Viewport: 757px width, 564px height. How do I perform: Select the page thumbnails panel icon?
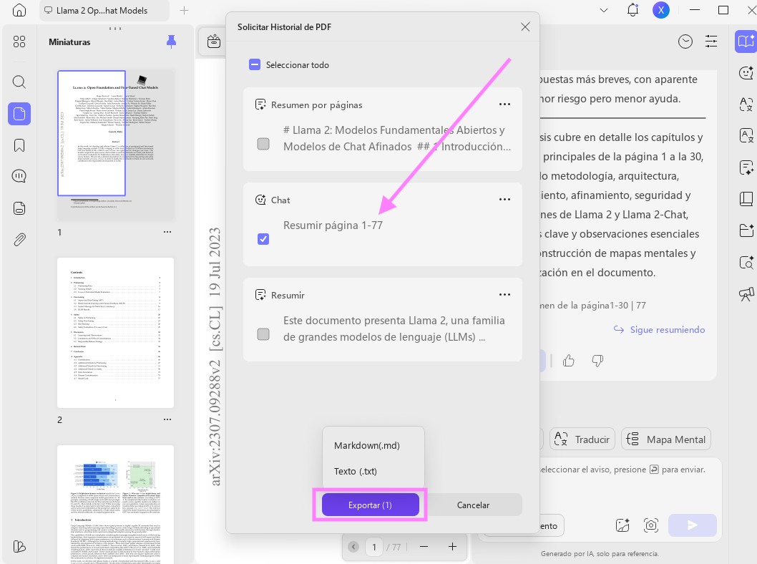19,114
